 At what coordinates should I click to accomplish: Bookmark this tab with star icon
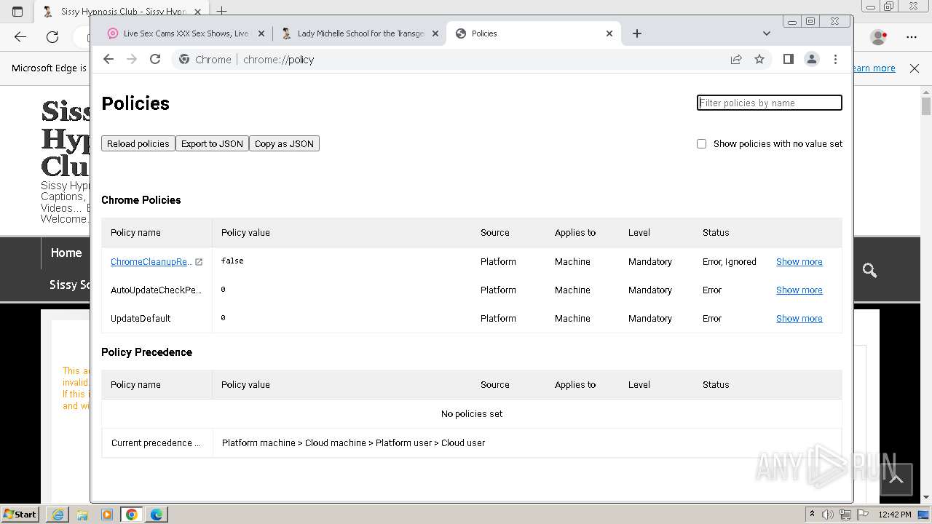pos(759,60)
